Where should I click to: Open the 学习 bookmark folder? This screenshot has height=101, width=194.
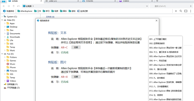pyautogui.click(x=46, y=11)
